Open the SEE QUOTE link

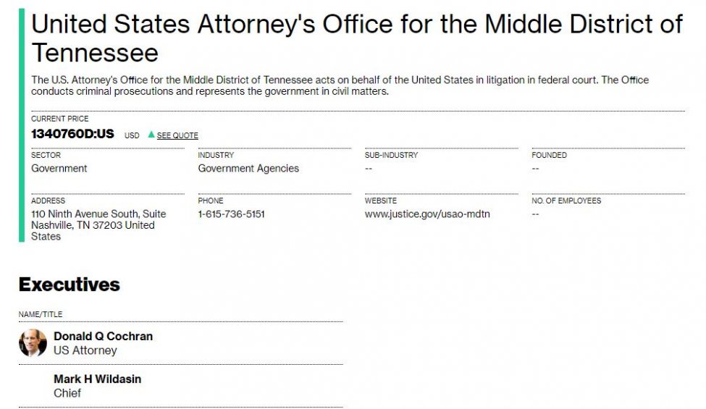click(177, 135)
